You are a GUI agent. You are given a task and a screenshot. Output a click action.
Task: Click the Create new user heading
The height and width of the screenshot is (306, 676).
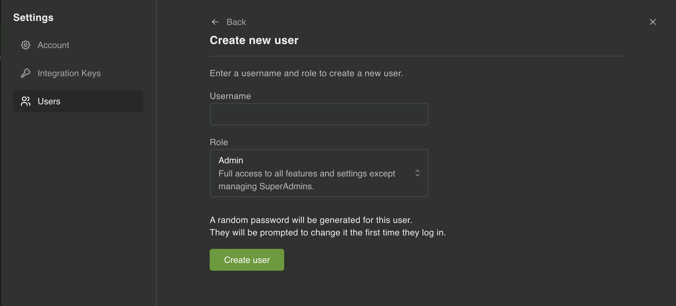click(254, 40)
